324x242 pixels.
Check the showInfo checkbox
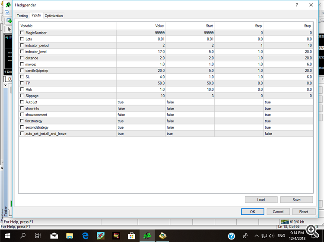[22, 108]
